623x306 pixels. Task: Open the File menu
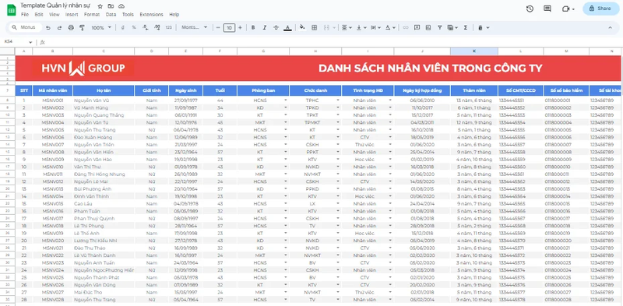point(25,15)
